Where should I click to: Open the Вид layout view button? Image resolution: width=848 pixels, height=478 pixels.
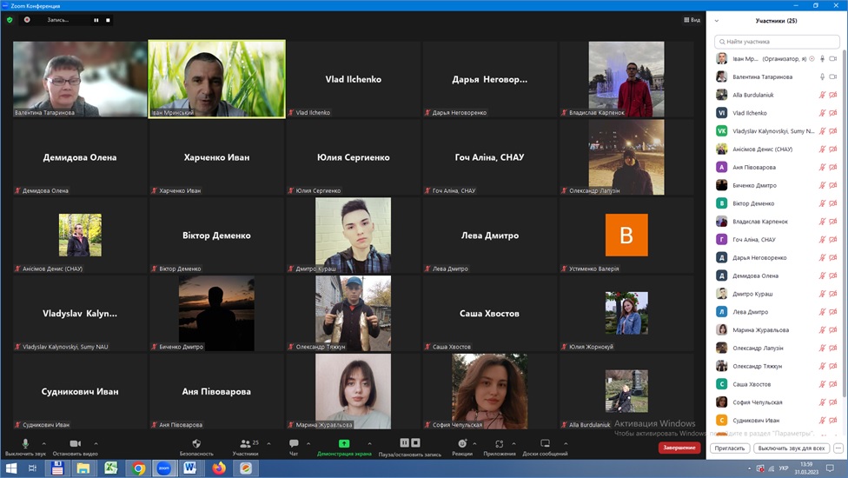[x=692, y=20]
